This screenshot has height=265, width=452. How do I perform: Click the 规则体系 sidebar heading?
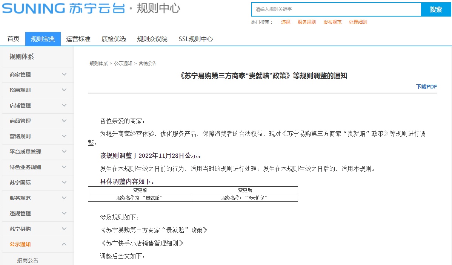pos(22,57)
